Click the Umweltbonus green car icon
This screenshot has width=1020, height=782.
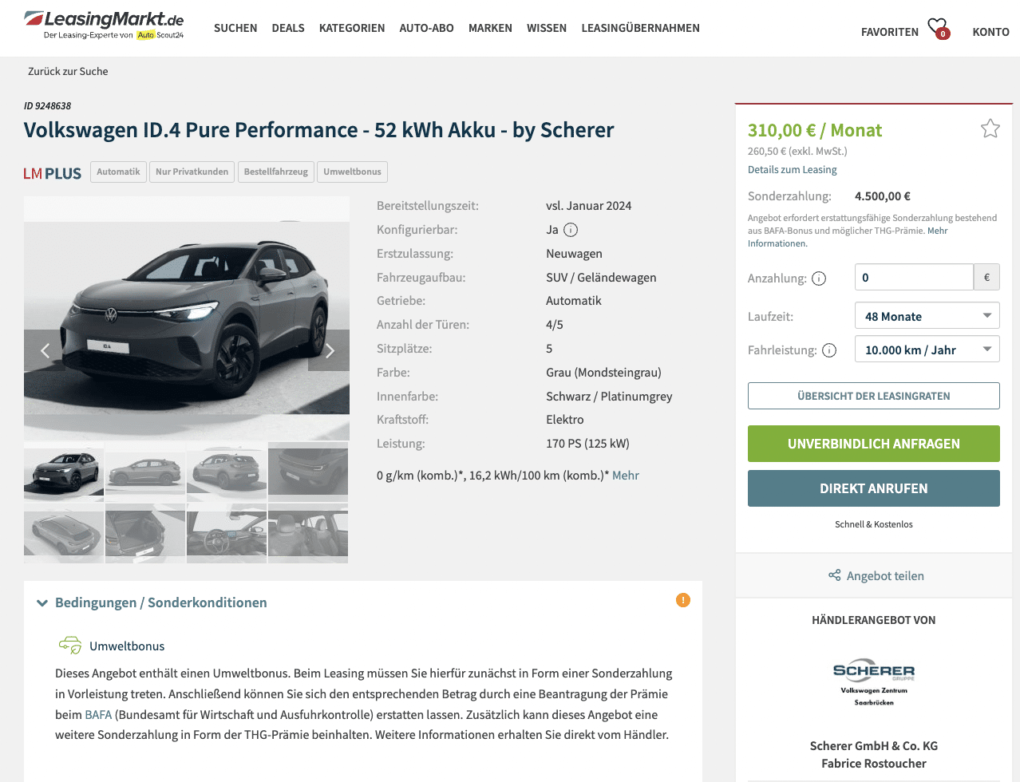pyautogui.click(x=70, y=645)
